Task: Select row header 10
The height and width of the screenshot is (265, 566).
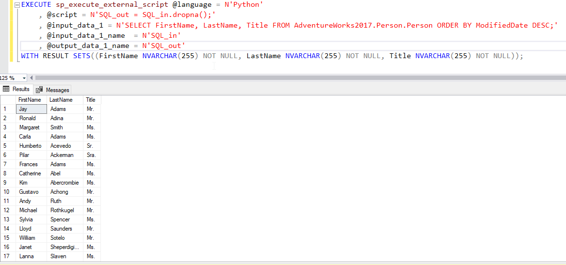Action: click(x=8, y=192)
